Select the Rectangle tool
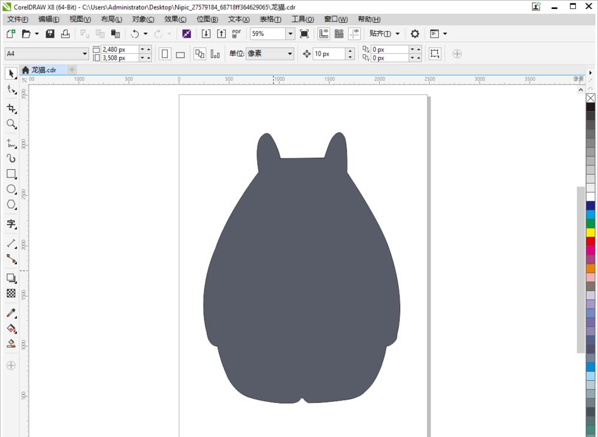The height and width of the screenshot is (437, 598). coord(10,174)
